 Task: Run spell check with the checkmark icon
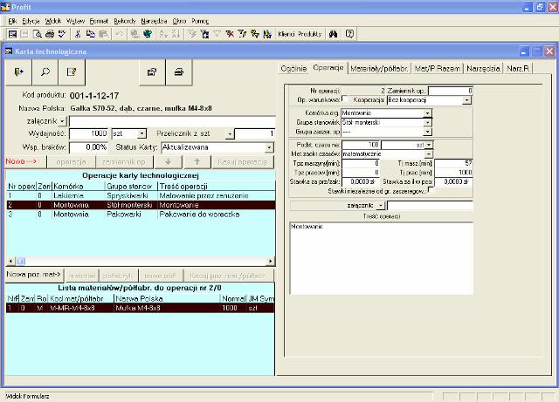coord(62,34)
